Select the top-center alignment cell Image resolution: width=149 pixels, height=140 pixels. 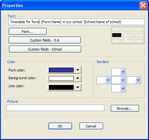point(128,29)
